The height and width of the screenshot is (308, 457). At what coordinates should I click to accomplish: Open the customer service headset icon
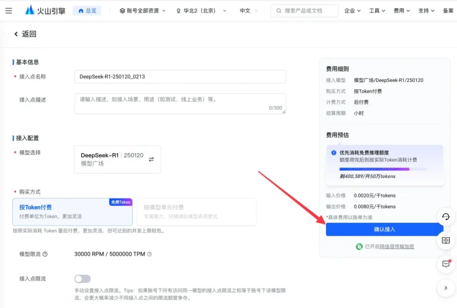445,217
